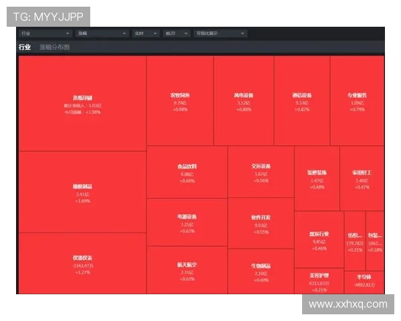The image size is (401, 321).
Task: Open the 实时 time dropdown
Action: pyautogui.click(x=145, y=33)
